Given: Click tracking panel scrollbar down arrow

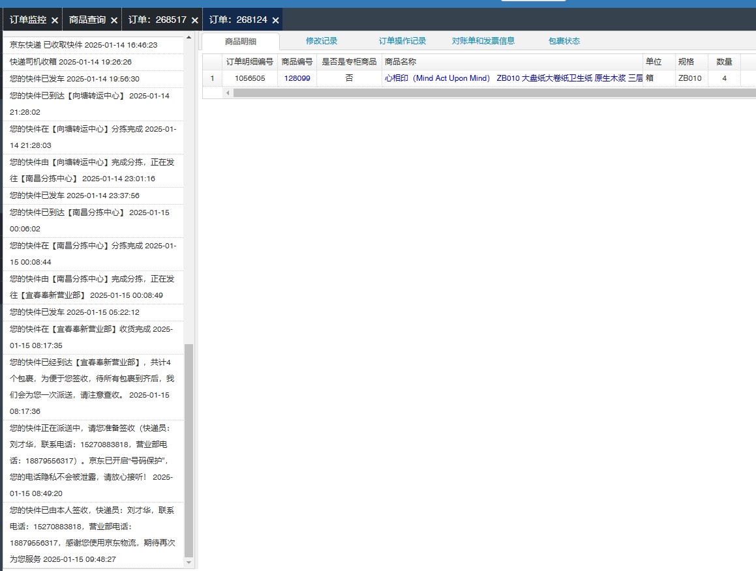Looking at the screenshot, I should [189, 563].
